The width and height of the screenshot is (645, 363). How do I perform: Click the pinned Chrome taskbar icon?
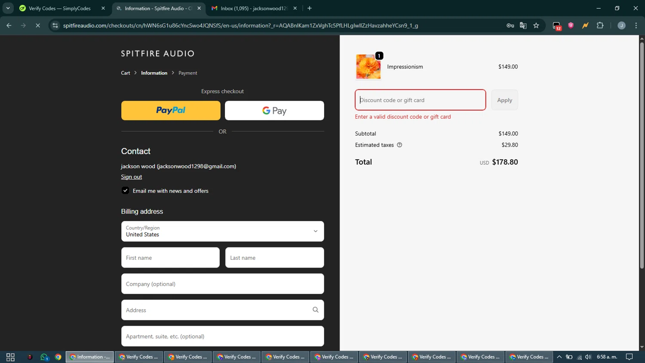click(x=58, y=357)
